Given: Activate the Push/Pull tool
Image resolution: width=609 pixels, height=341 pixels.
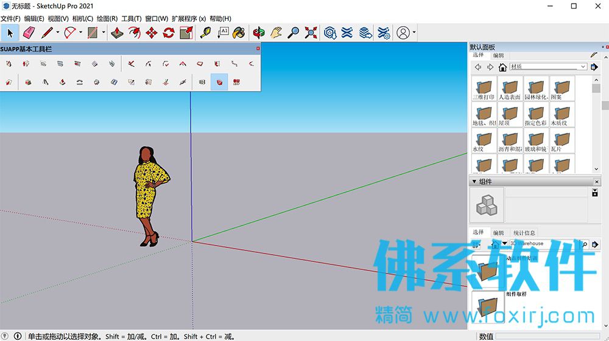Looking at the screenshot, I should tap(117, 33).
